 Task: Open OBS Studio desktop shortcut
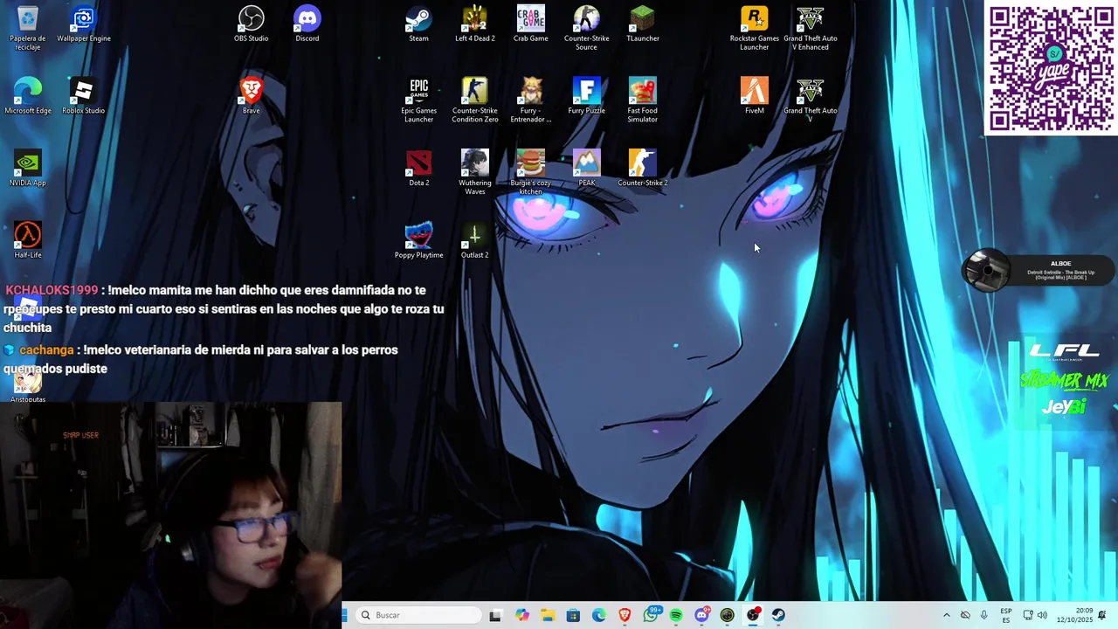coord(251,24)
